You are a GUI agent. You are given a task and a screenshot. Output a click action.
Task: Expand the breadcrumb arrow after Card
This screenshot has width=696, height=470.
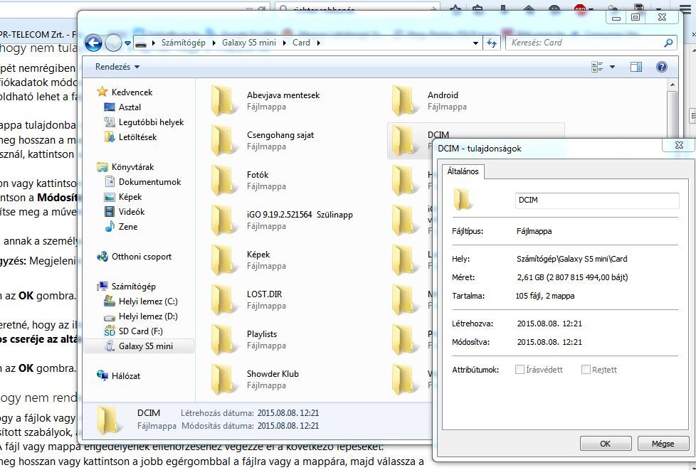coord(318,43)
